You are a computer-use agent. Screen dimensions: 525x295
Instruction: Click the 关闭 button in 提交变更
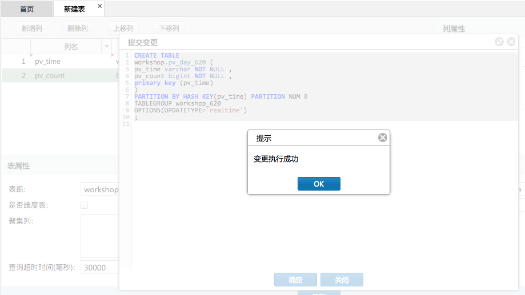[x=342, y=280]
